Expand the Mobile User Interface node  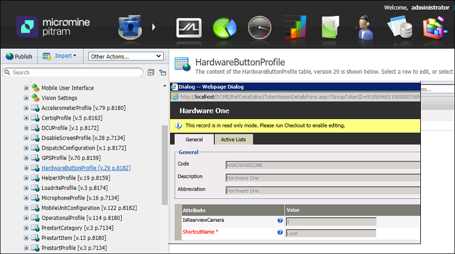26,88
